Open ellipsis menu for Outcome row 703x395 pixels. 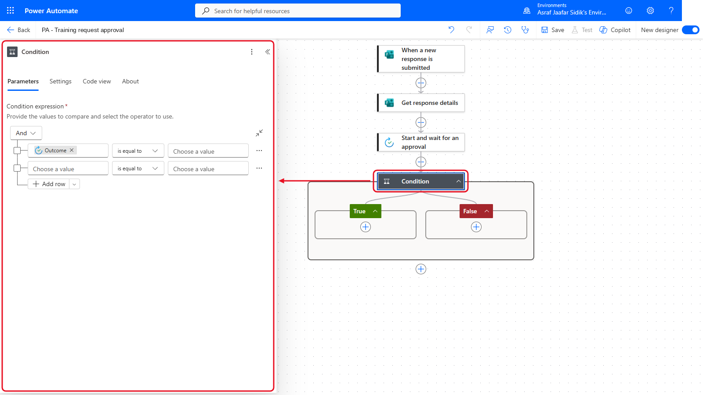(x=259, y=151)
